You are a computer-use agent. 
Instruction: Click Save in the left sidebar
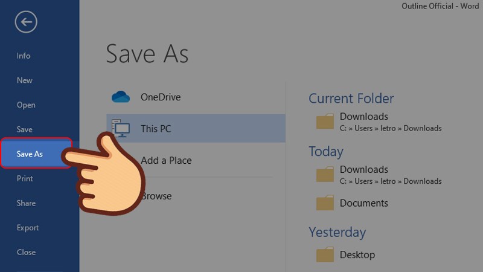click(25, 129)
